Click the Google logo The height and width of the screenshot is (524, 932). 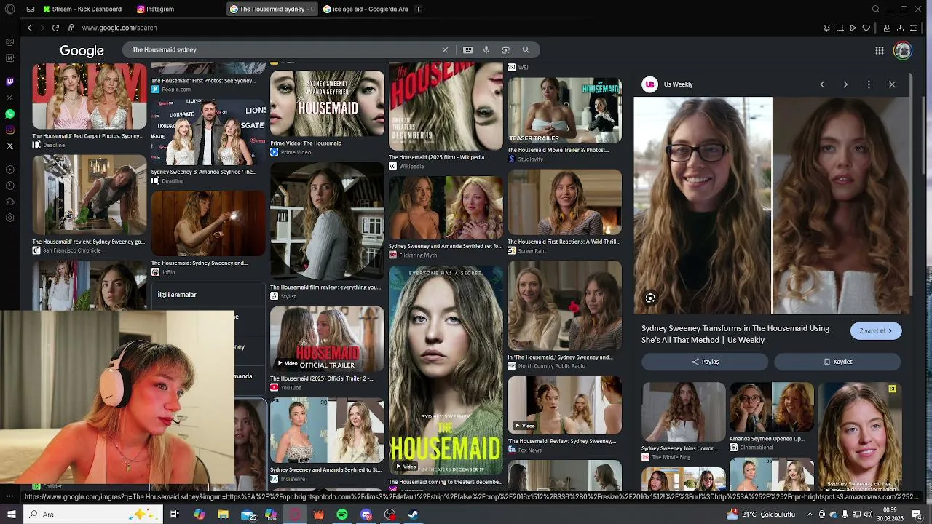tap(82, 51)
